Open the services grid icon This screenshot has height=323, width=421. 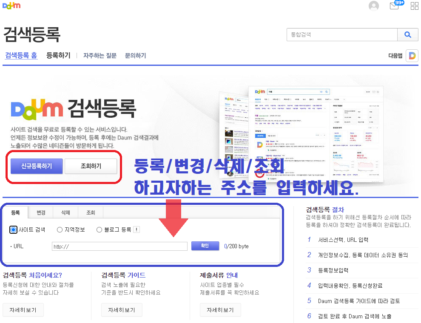415,6
